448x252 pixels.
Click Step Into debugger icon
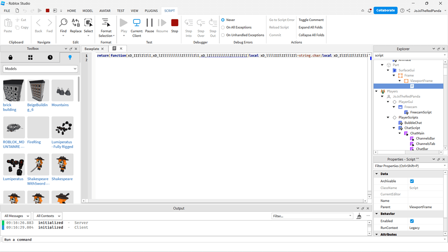(x=189, y=23)
